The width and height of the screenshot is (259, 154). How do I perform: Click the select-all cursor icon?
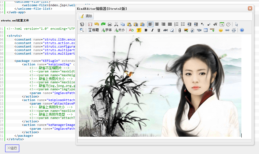click(236, 24)
